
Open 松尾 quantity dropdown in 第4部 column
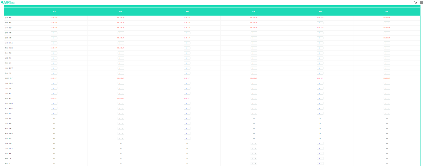[x=254, y=163]
